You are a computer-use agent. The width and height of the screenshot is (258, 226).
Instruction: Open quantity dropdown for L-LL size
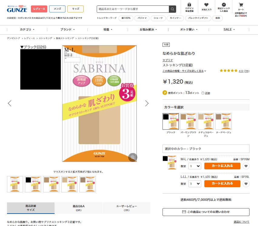point(195,184)
